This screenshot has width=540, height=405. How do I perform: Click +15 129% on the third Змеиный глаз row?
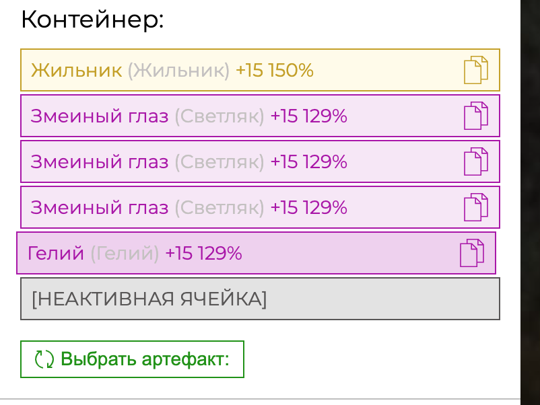(309, 207)
